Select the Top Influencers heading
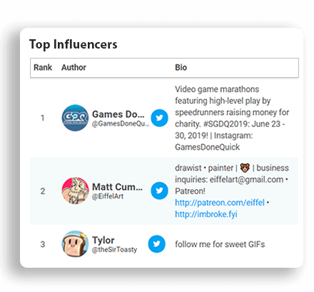Viewport: 314px width, 292px height. click(74, 44)
